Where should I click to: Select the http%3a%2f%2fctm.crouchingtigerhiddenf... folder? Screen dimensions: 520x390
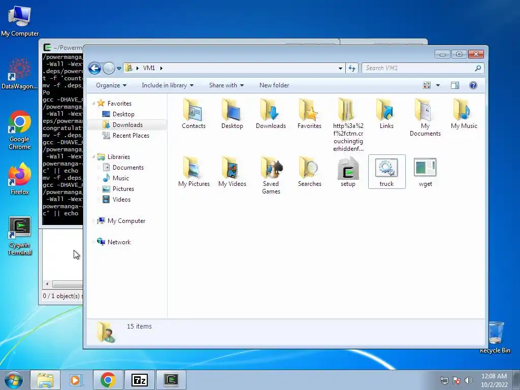click(x=348, y=125)
